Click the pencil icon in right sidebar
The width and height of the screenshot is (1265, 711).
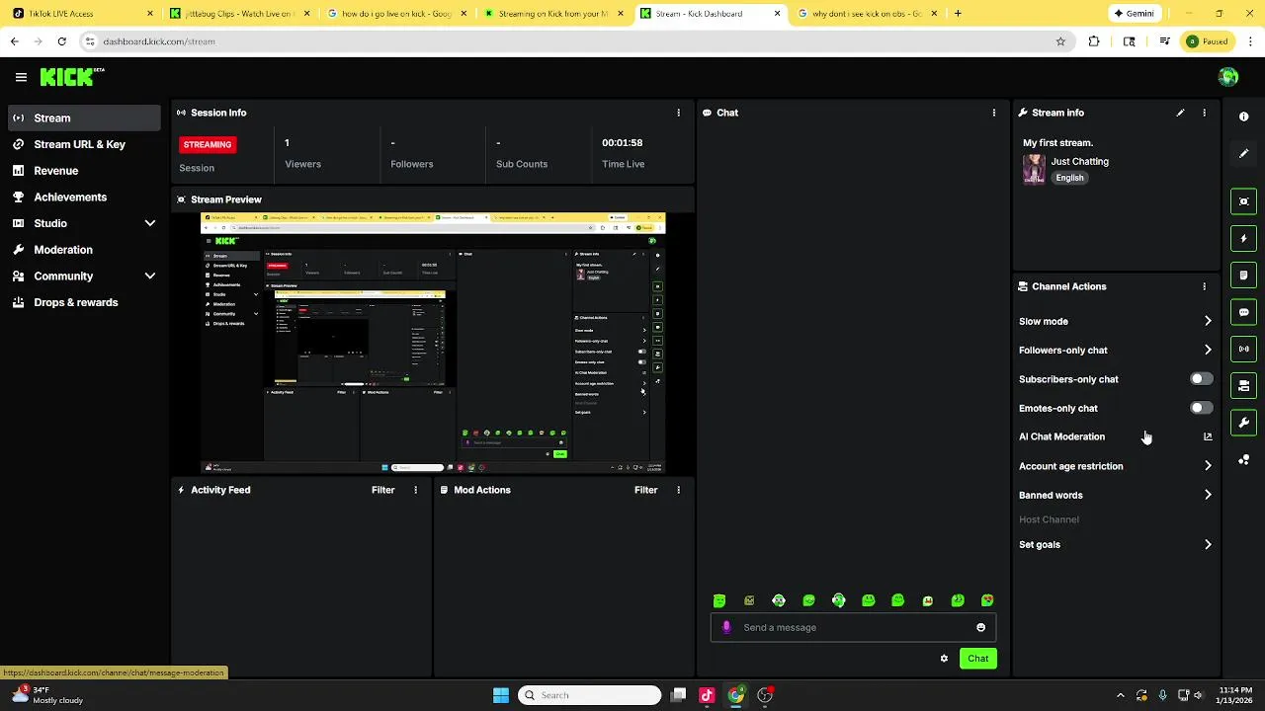coord(1243,153)
